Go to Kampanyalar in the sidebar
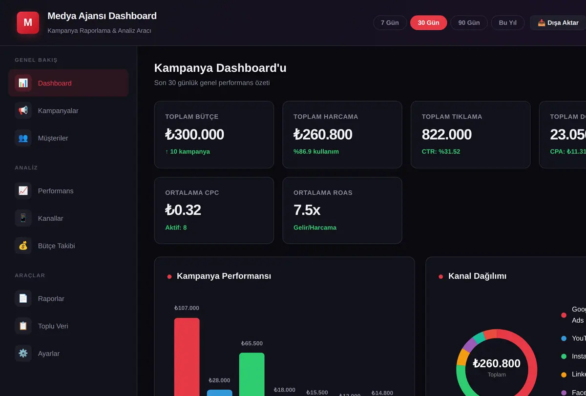This screenshot has width=586, height=396. coord(68,110)
